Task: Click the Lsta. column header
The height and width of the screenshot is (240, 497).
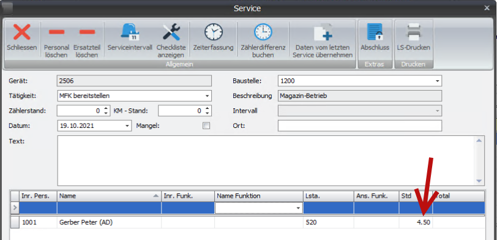Action: pos(328,196)
